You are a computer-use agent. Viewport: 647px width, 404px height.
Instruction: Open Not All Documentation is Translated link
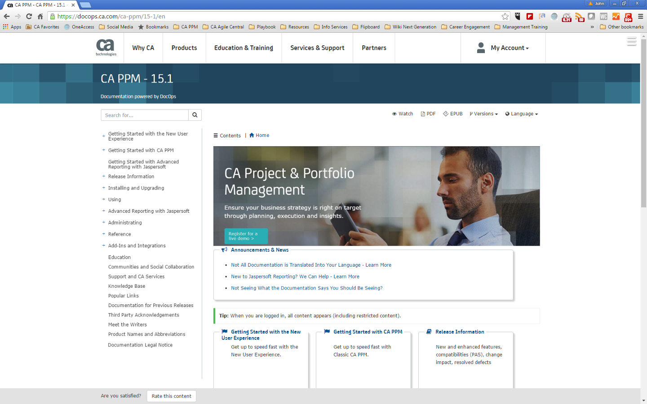(311, 265)
